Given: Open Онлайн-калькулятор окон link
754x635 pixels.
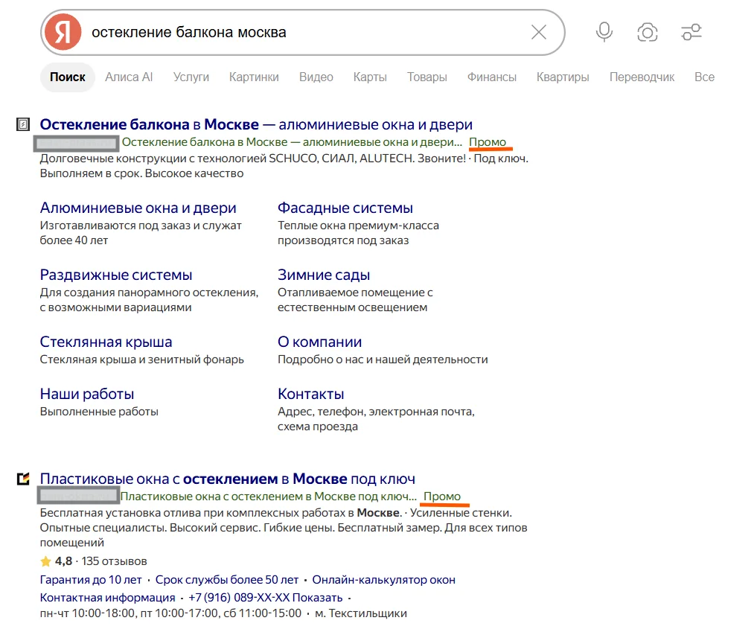Looking at the screenshot, I should [x=384, y=580].
